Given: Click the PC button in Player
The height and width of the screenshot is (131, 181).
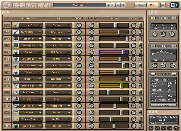Looking at the screenshot, I should (x=157, y=117).
